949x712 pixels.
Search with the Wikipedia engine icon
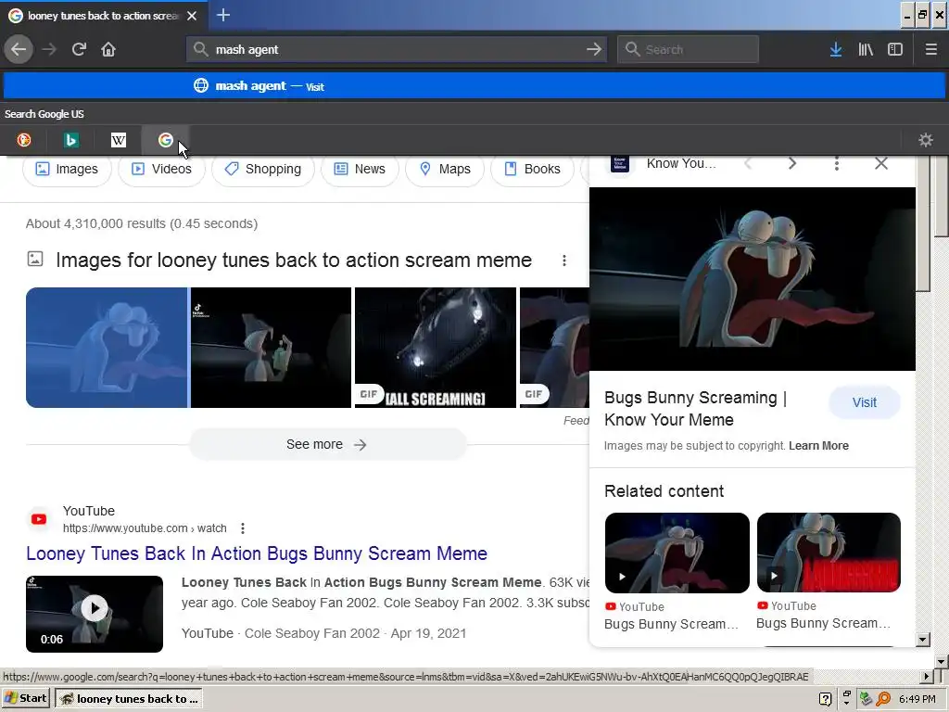[x=119, y=140]
